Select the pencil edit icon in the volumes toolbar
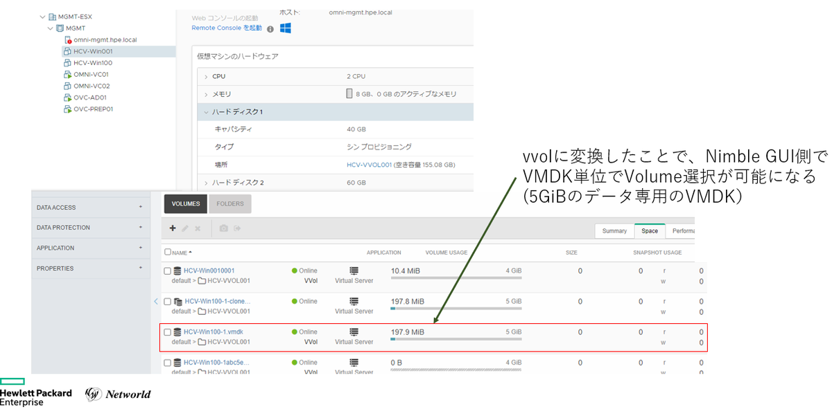The height and width of the screenshot is (409, 832). [x=184, y=228]
